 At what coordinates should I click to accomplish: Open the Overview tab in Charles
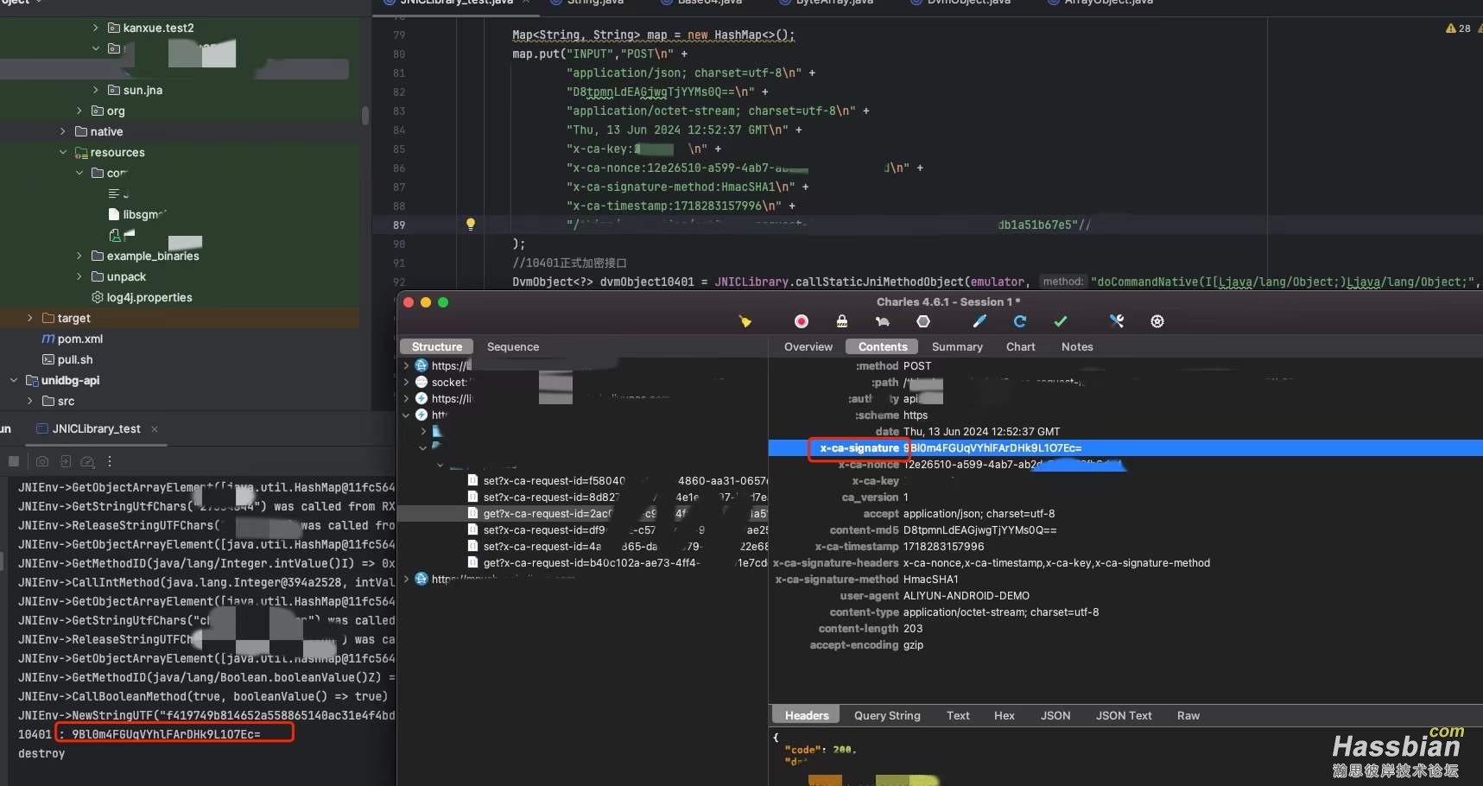[x=808, y=346]
